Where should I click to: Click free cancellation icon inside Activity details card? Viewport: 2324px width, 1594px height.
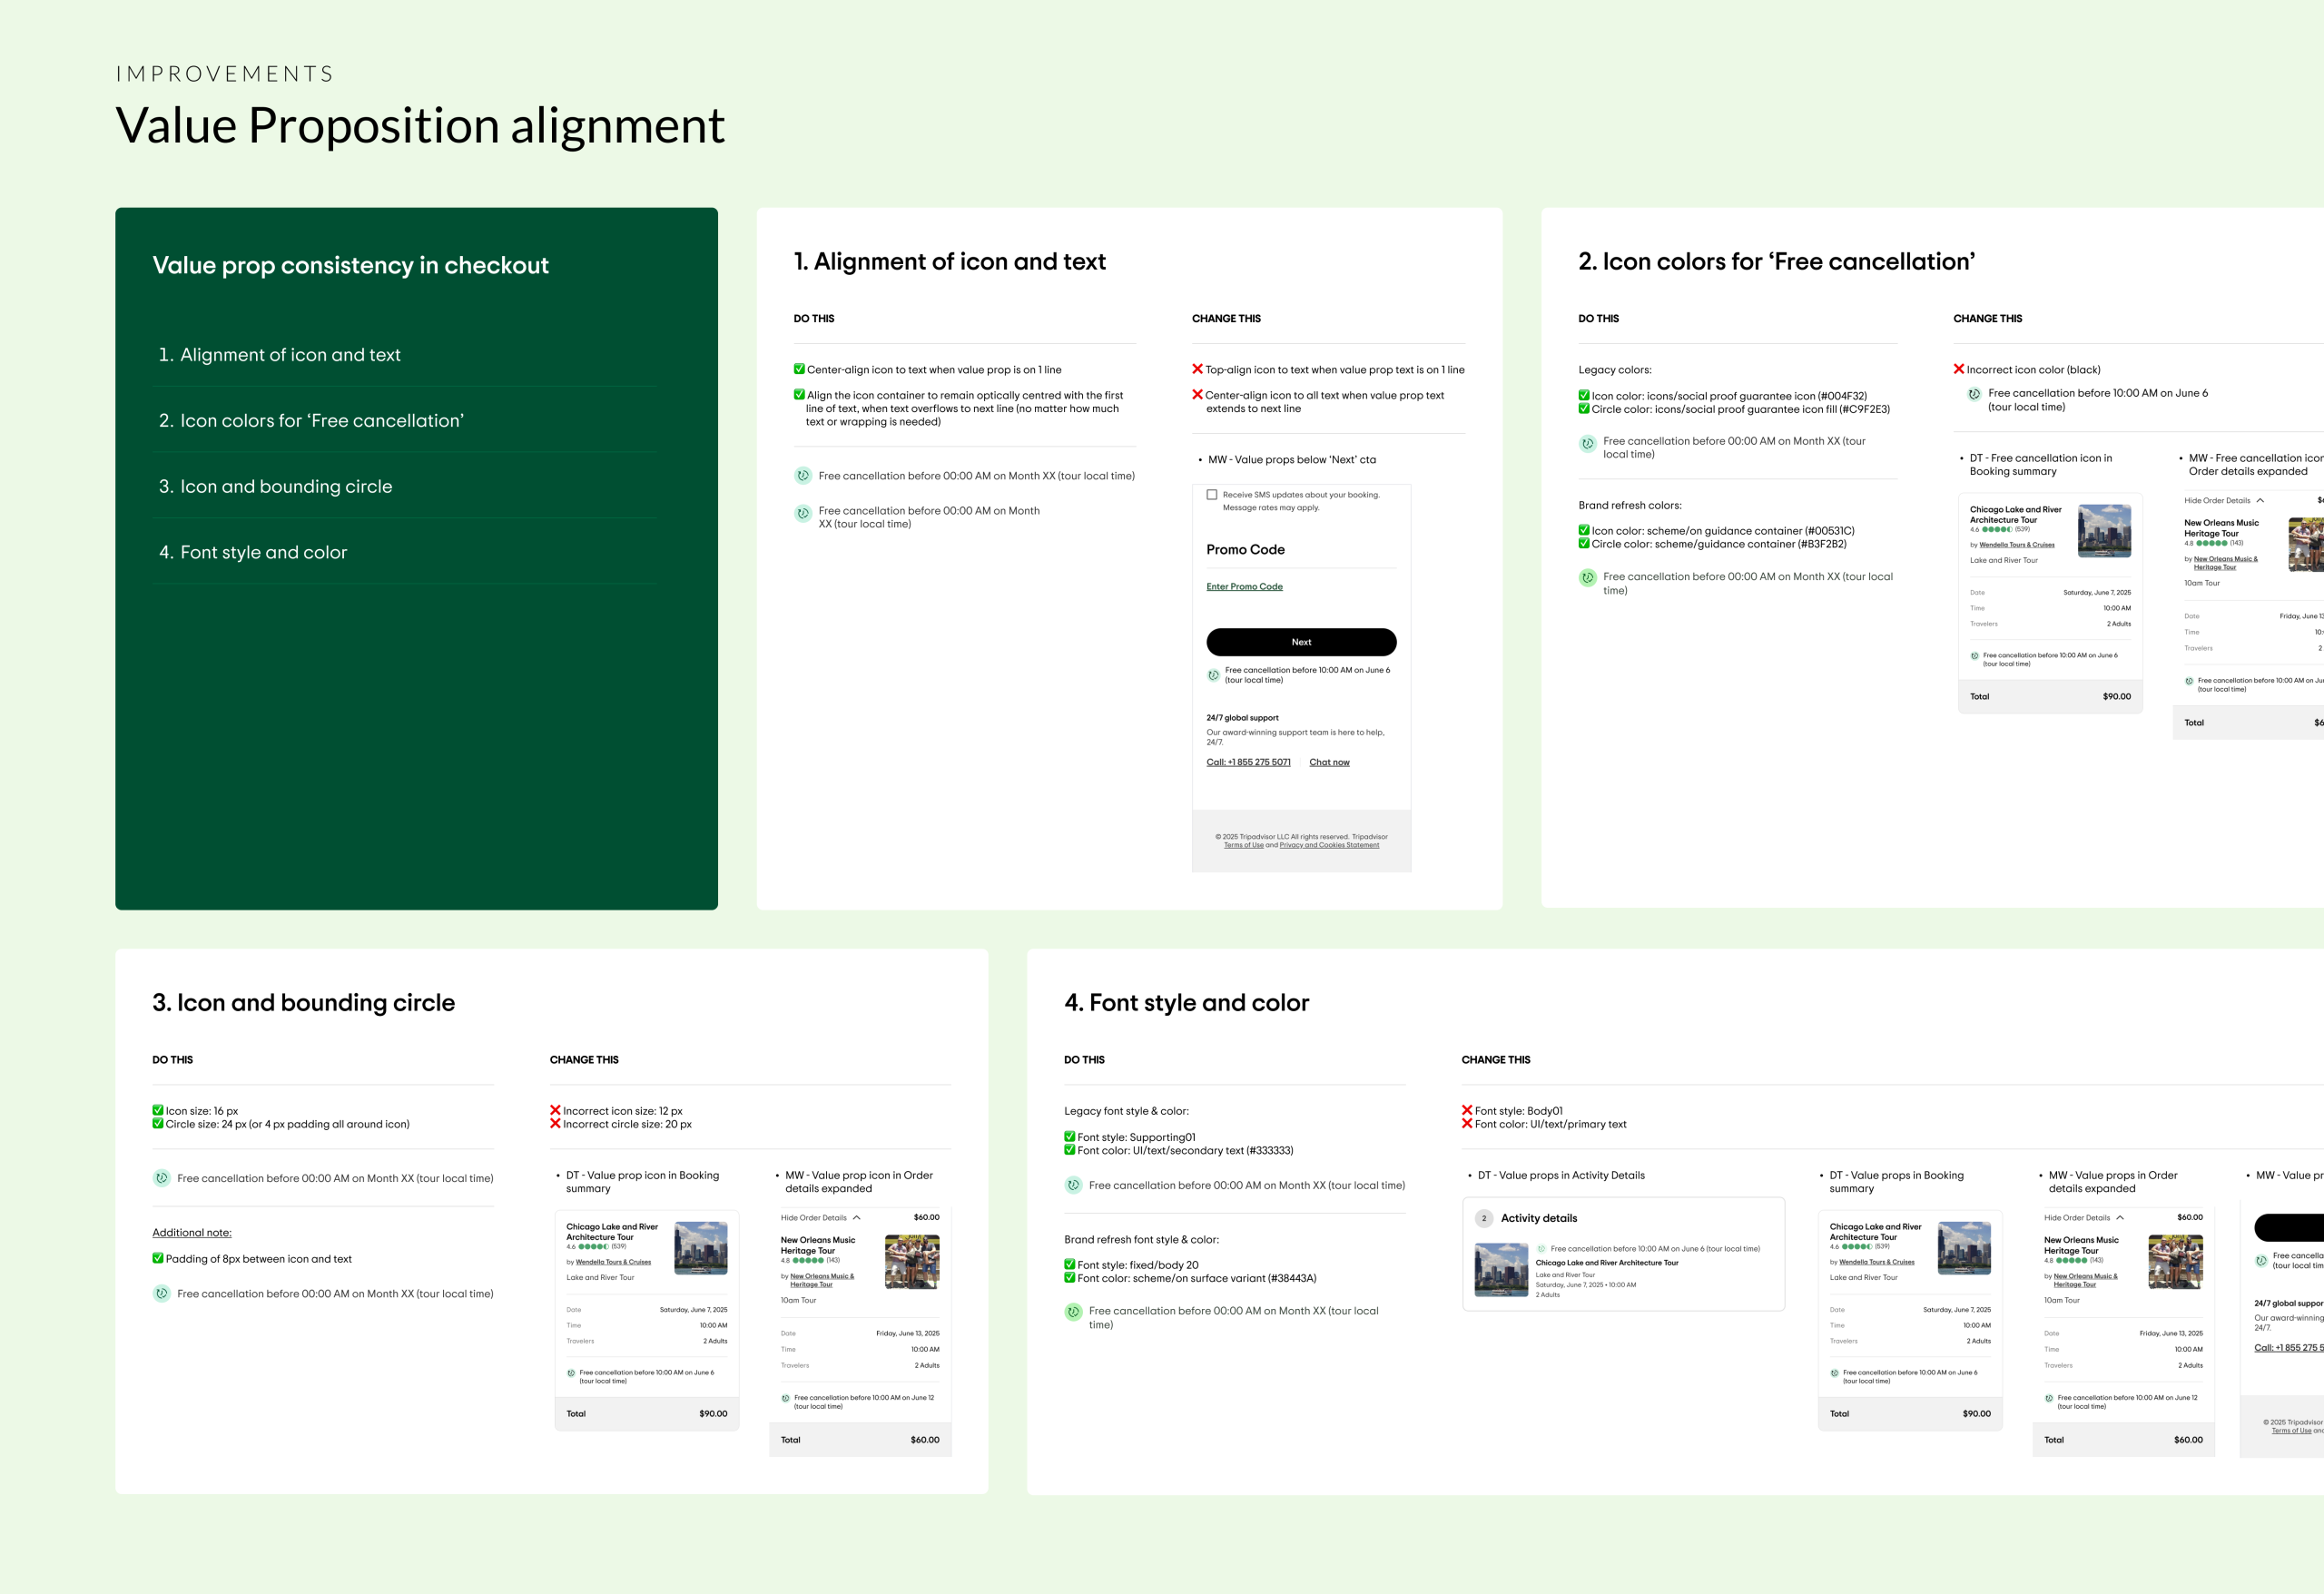click(1541, 1249)
